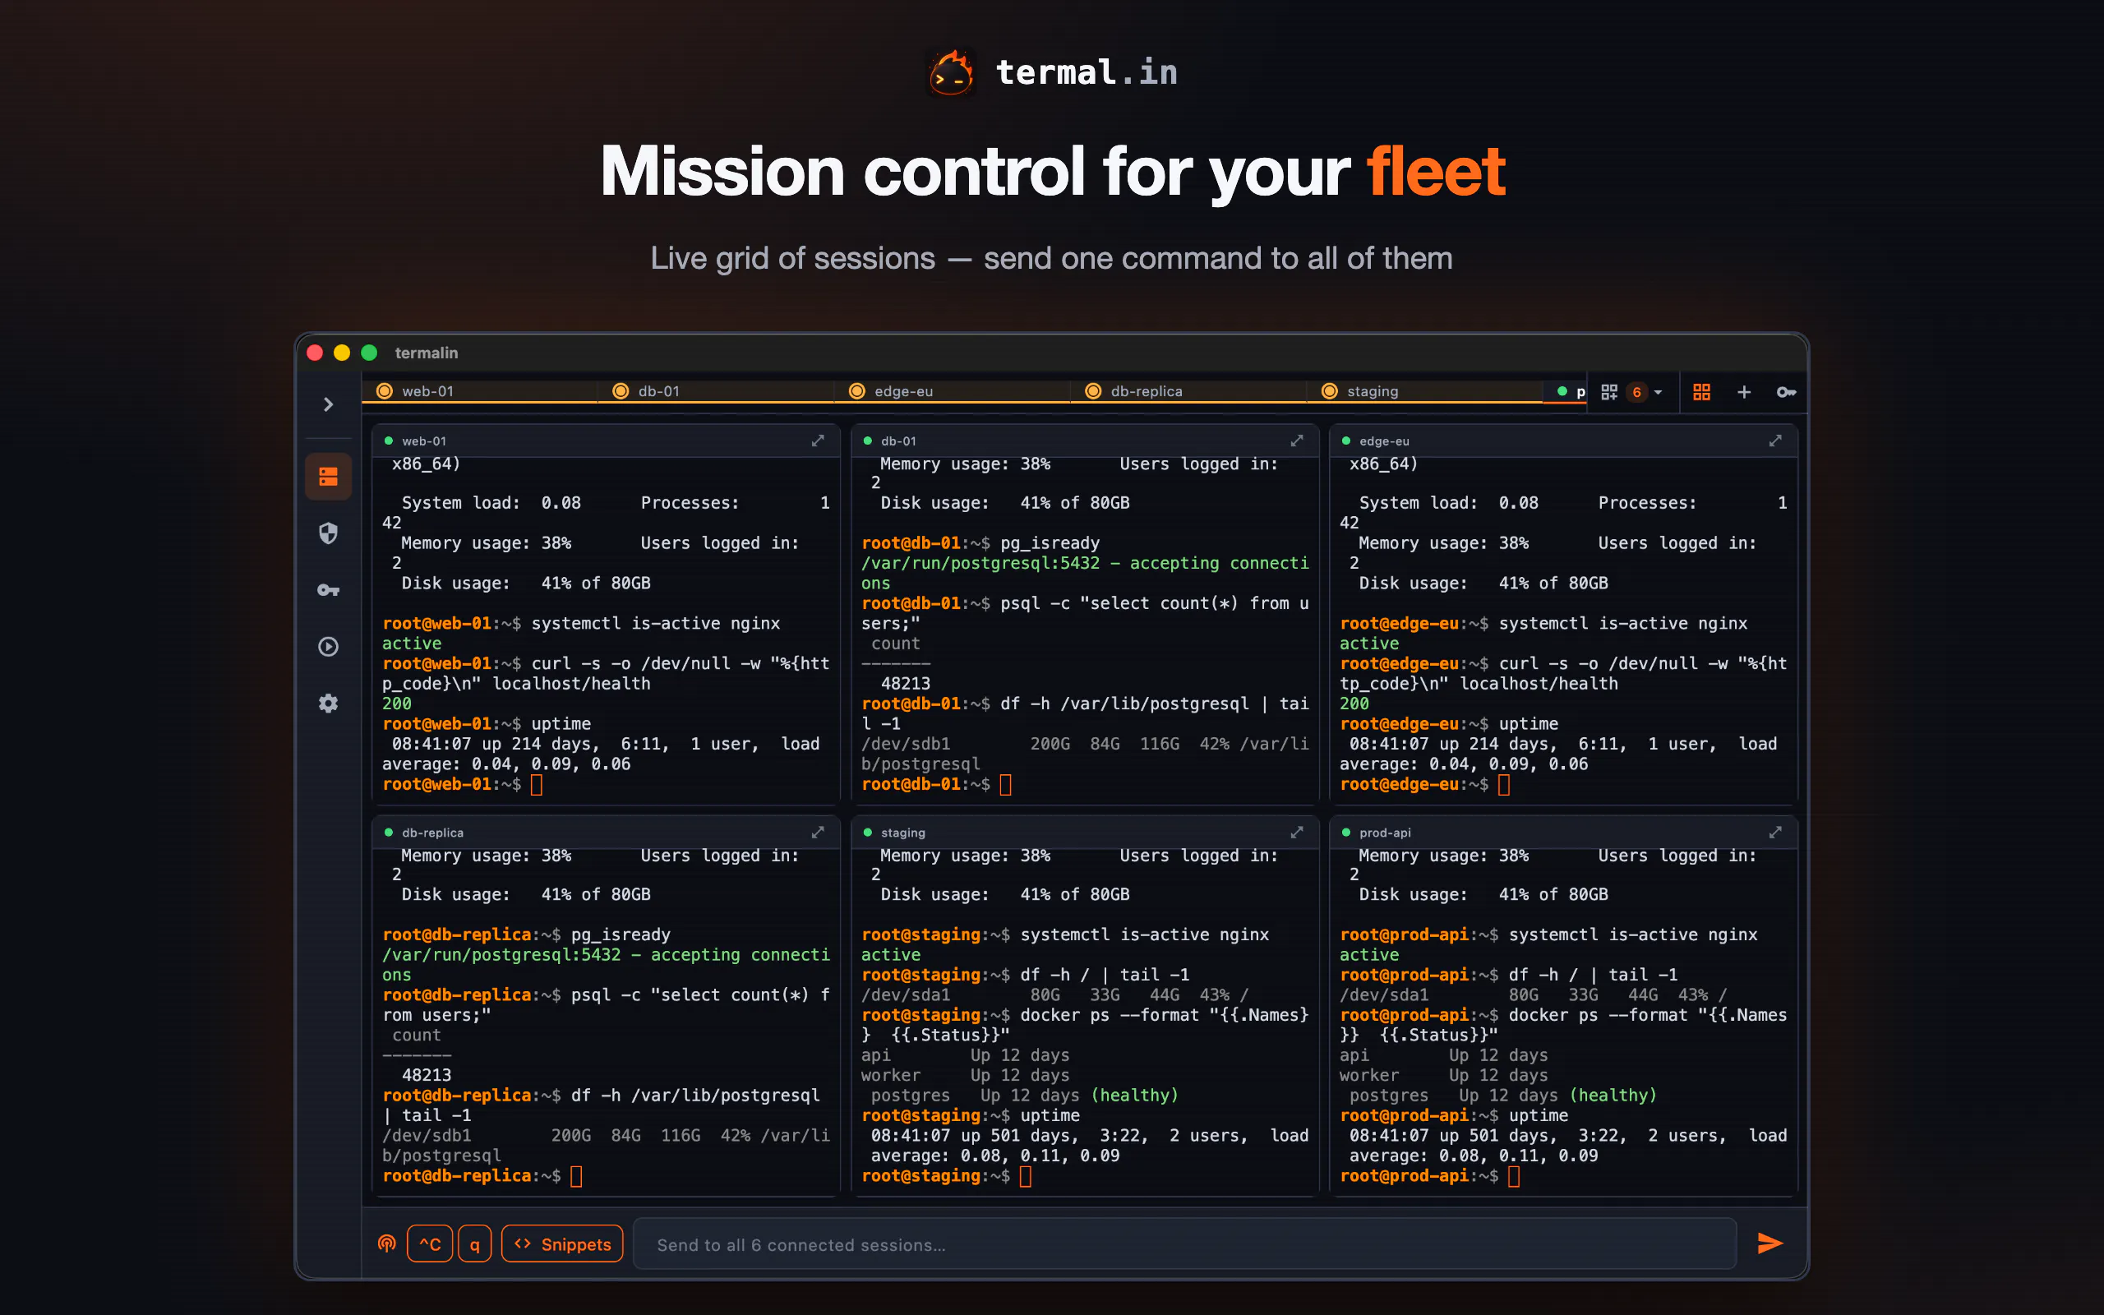Click the staging pane header title
The height and width of the screenshot is (1315, 2104).
902,833
